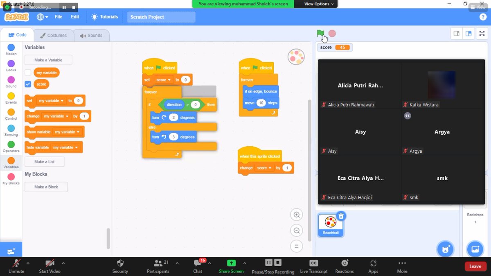Uncheck the 'score' variable checkbox
Image resolution: width=491 pixels, height=276 pixels.
click(28, 84)
